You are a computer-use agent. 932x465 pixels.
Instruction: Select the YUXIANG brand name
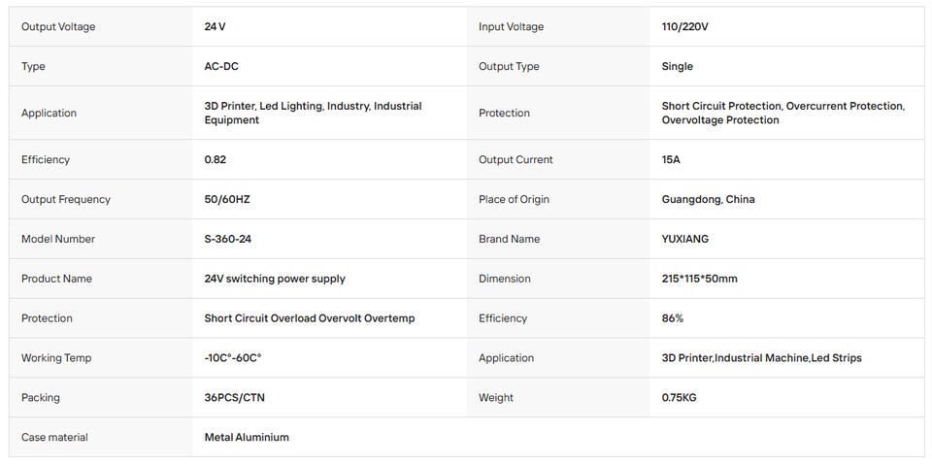click(x=684, y=239)
